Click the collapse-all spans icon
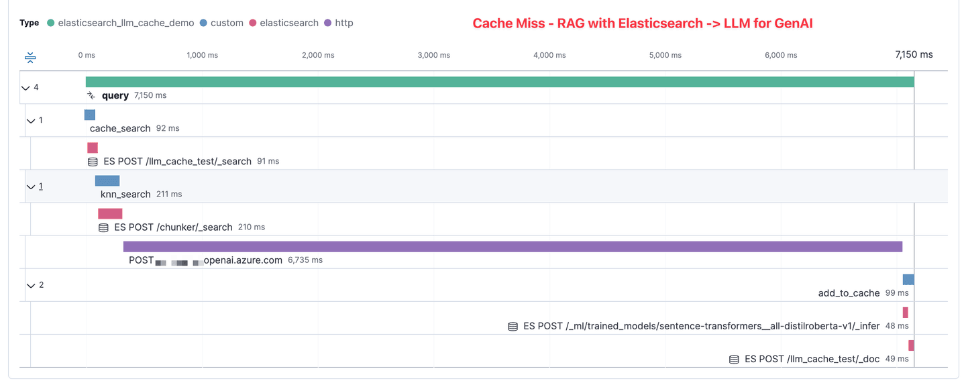This screenshot has height=381, width=966. pyautogui.click(x=30, y=58)
